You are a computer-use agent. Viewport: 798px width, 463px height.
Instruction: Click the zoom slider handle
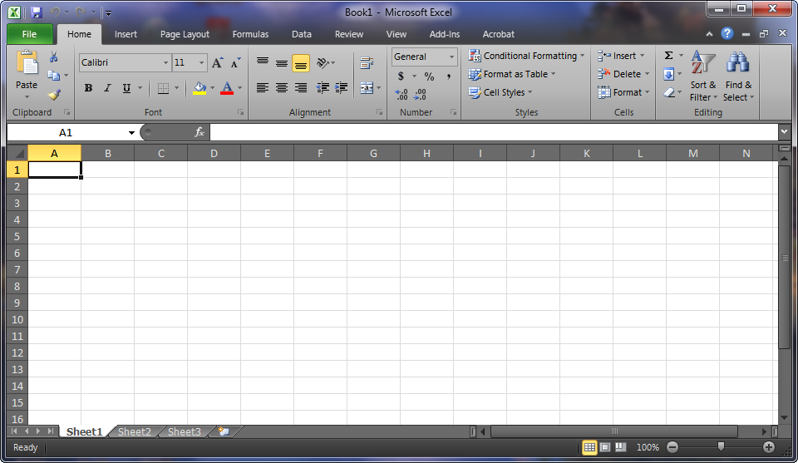[721, 446]
